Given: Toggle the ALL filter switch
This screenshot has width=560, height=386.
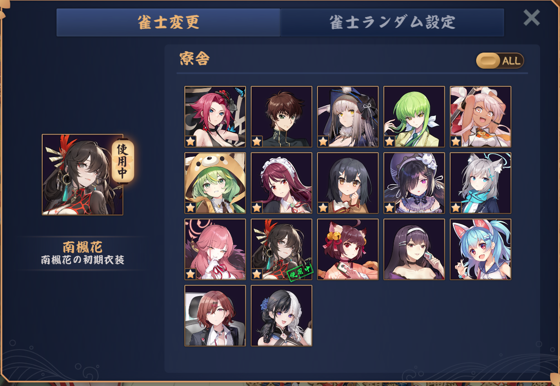Looking at the screenshot, I should (500, 61).
